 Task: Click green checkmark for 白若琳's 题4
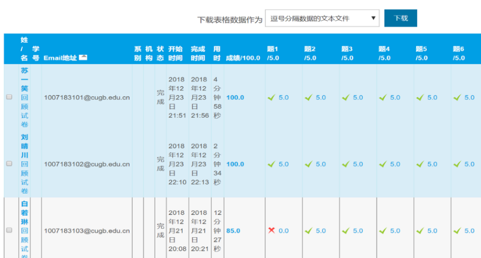(x=383, y=230)
